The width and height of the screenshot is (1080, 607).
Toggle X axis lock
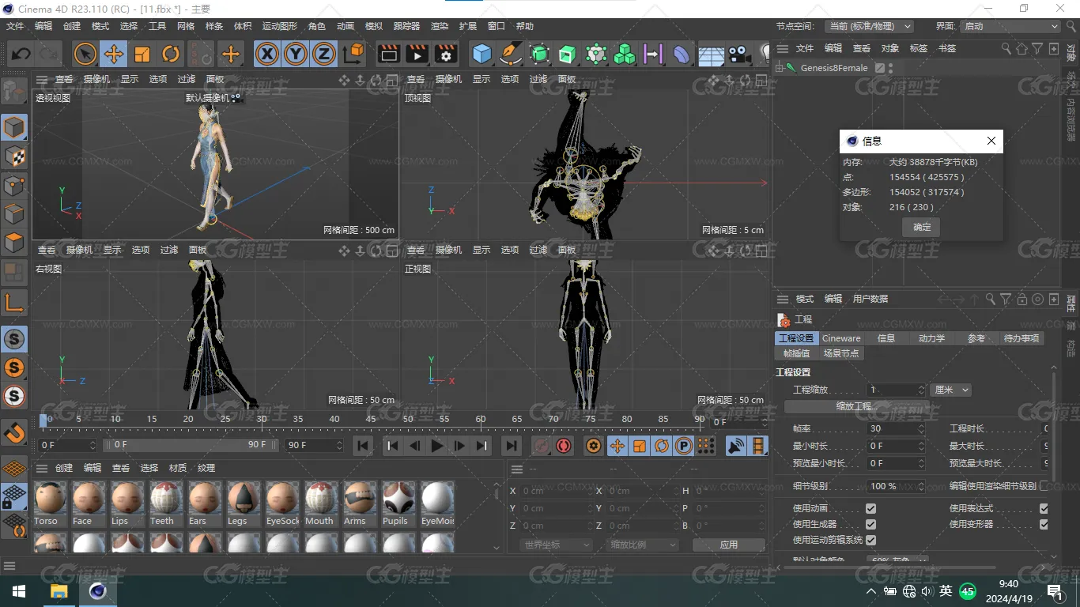268,54
